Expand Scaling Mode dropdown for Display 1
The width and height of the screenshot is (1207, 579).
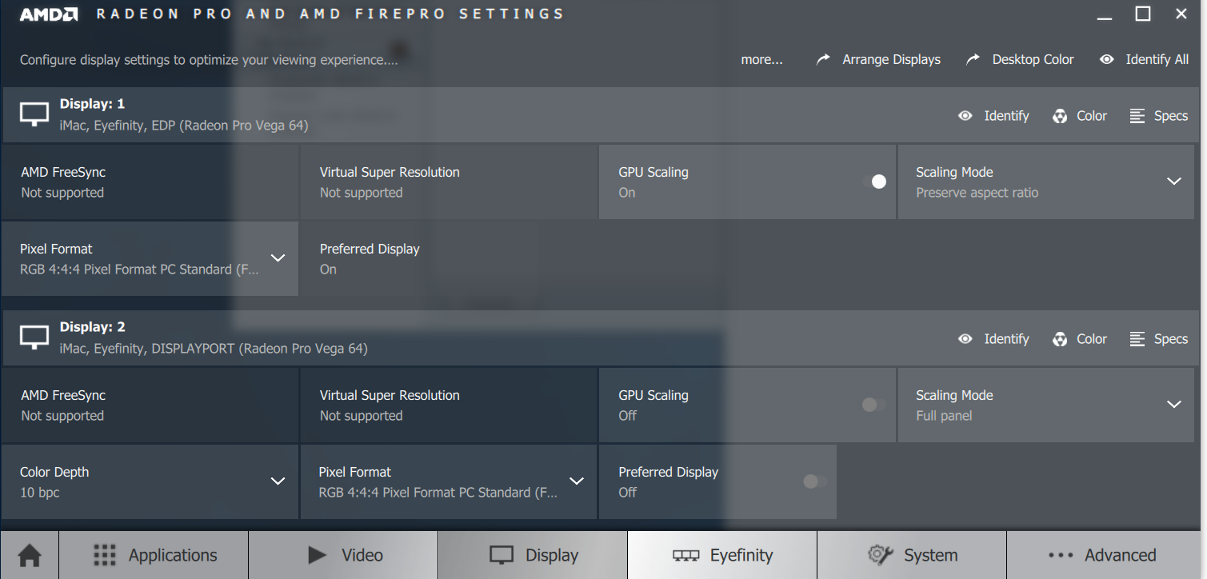(x=1173, y=182)
